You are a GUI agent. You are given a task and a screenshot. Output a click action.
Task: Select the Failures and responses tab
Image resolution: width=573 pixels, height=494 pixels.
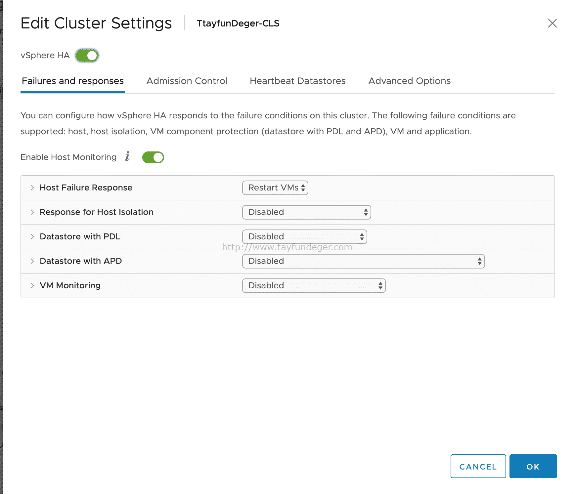pos(73,81)
